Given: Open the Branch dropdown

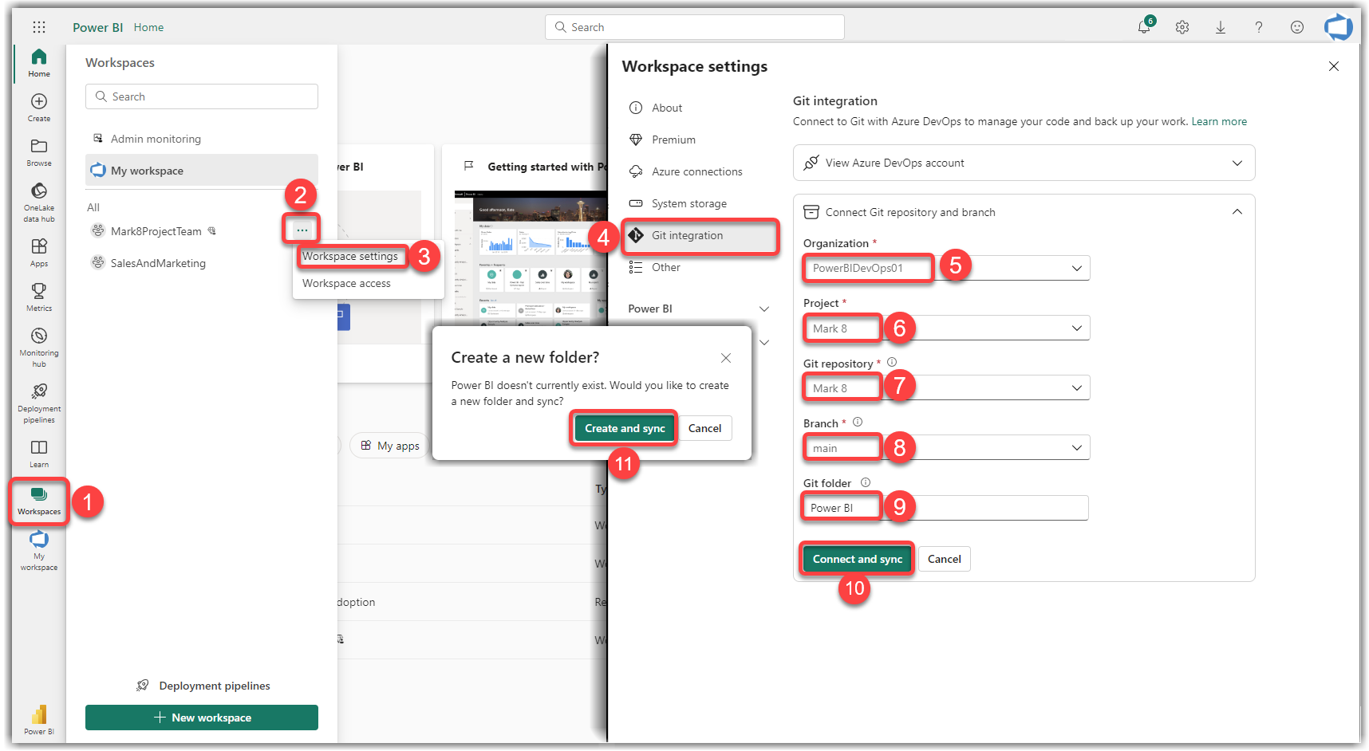Looking at the screenshot, I should (x=946, y=447).
